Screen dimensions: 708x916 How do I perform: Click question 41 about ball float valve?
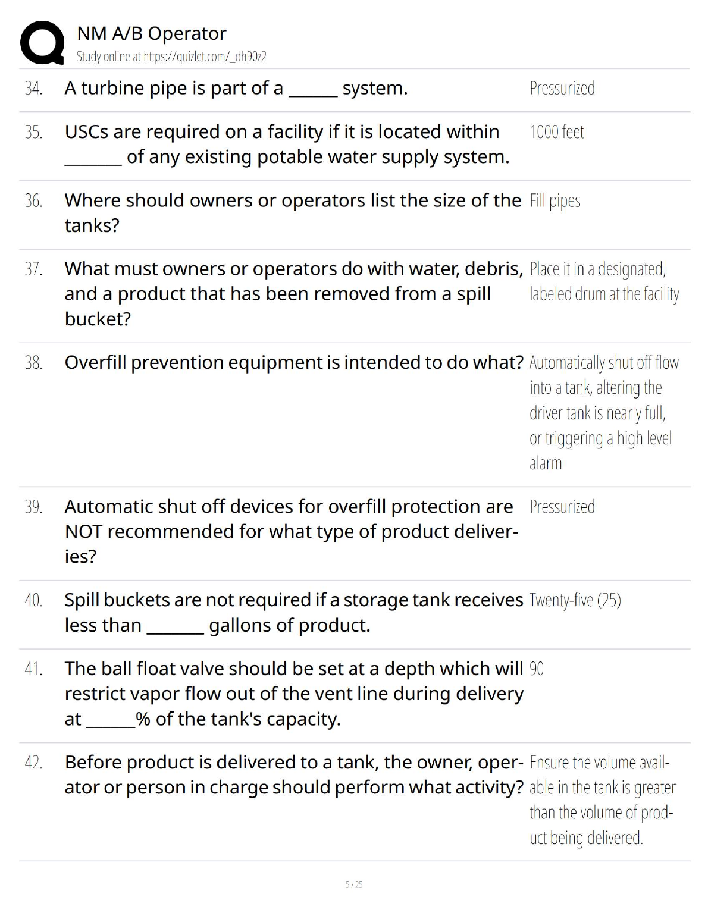point(293,694)
